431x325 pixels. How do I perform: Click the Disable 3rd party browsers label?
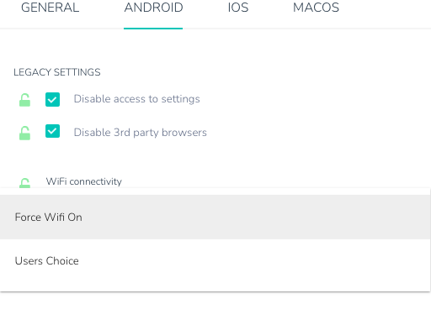coord(140,133)
